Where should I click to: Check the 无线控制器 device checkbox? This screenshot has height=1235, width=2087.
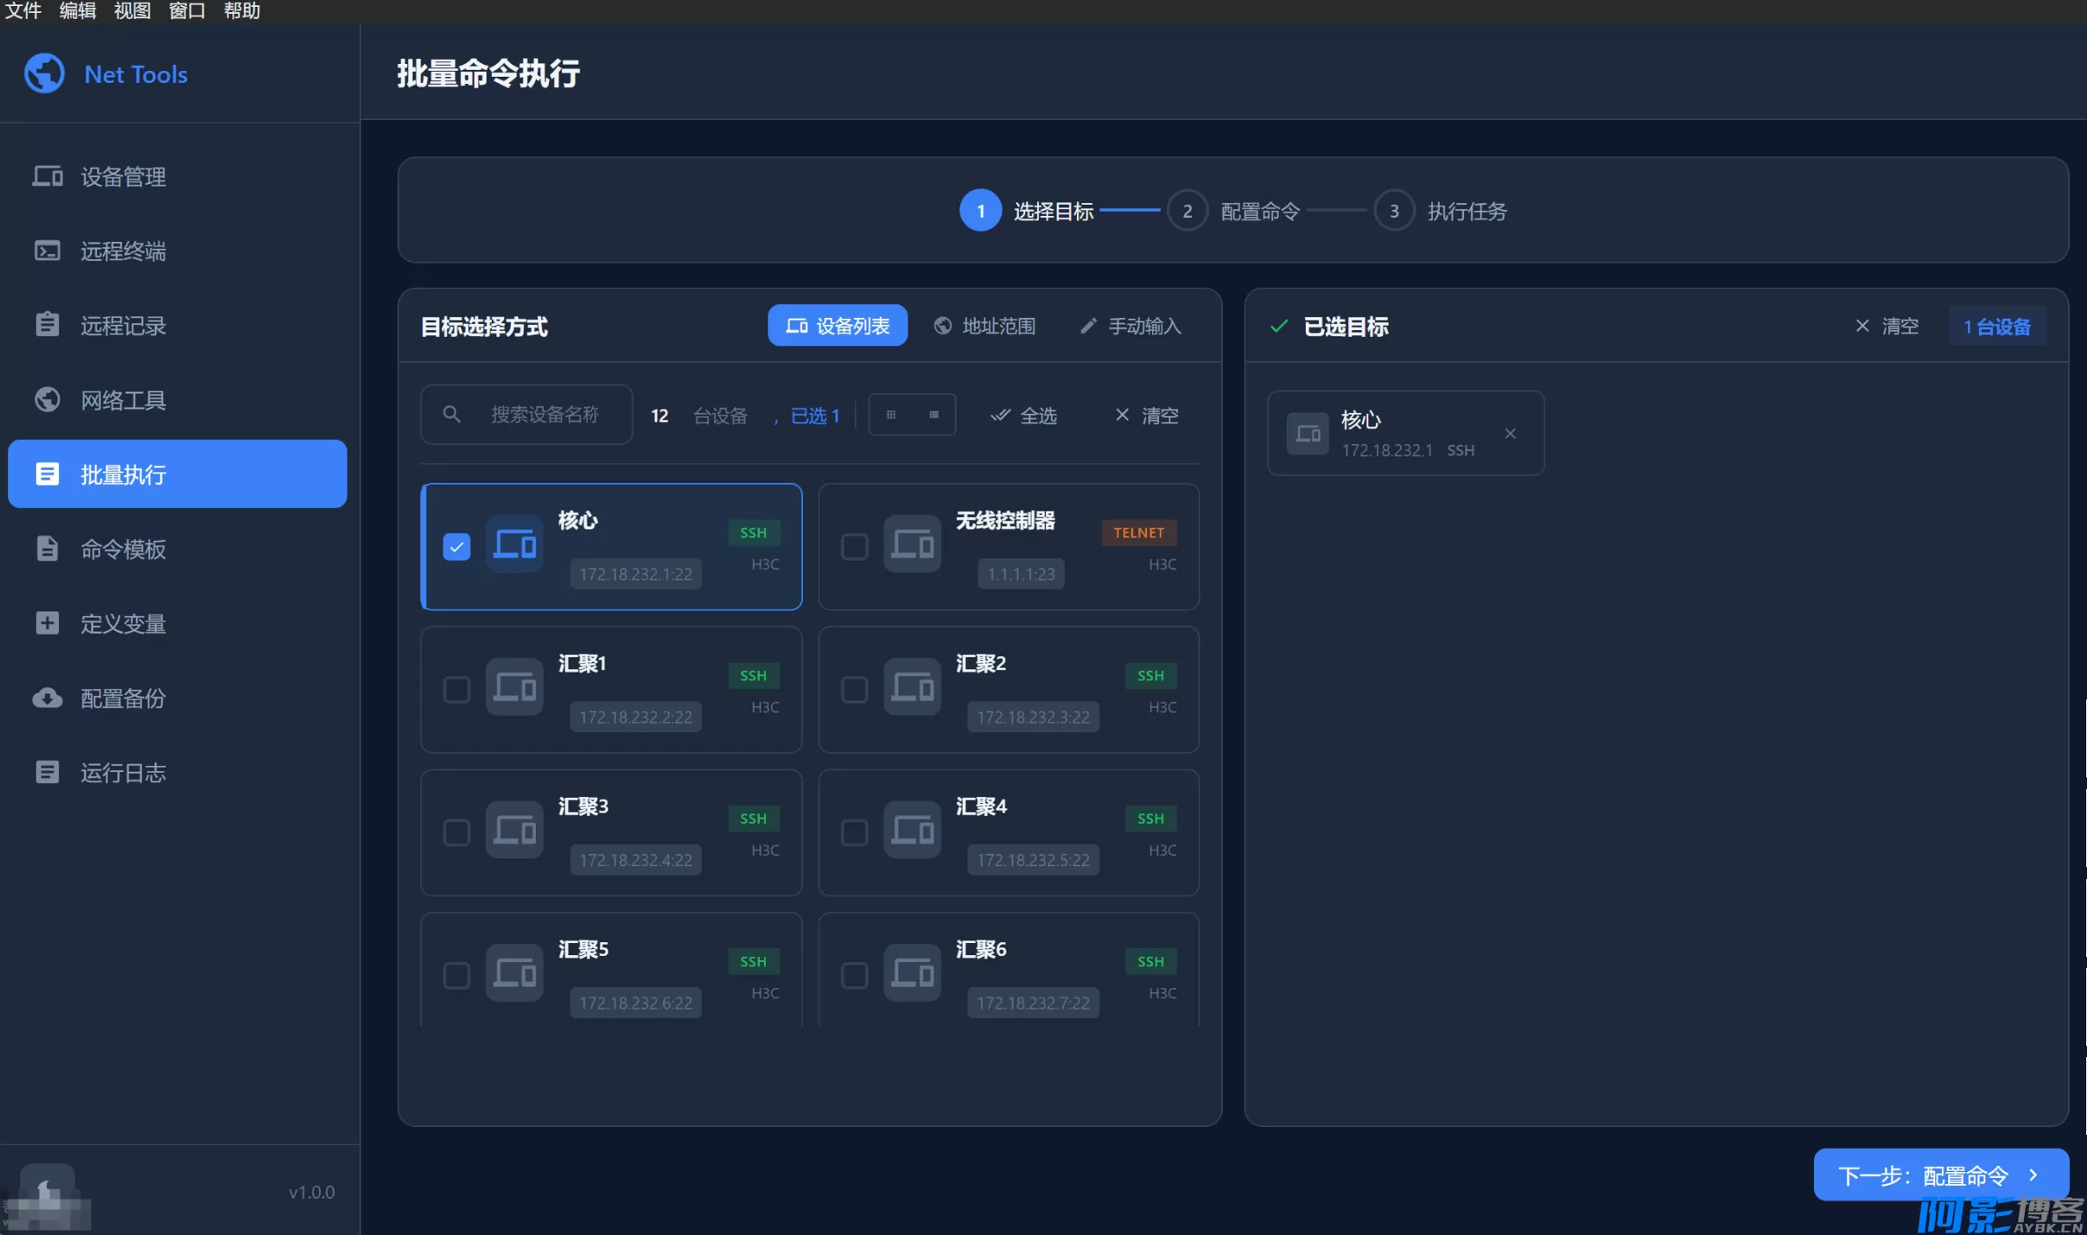click(x=854, y=547)
